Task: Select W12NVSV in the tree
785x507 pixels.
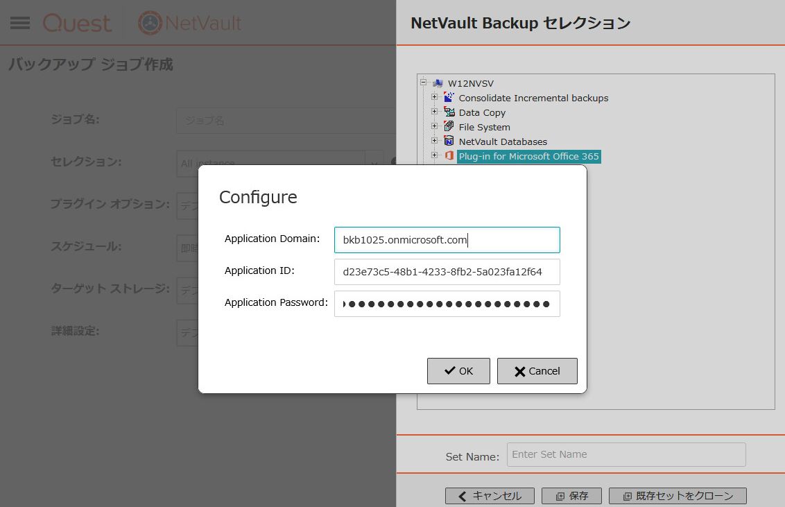Action: [471, 84]
